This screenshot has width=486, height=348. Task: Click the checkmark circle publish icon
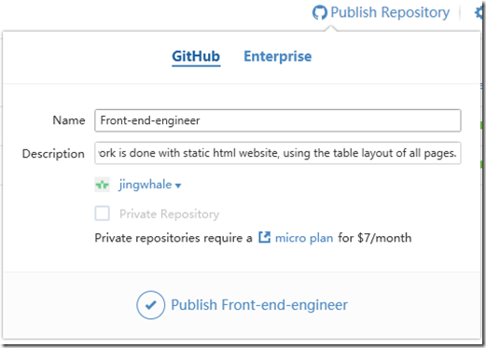click(x=151, y=305)
